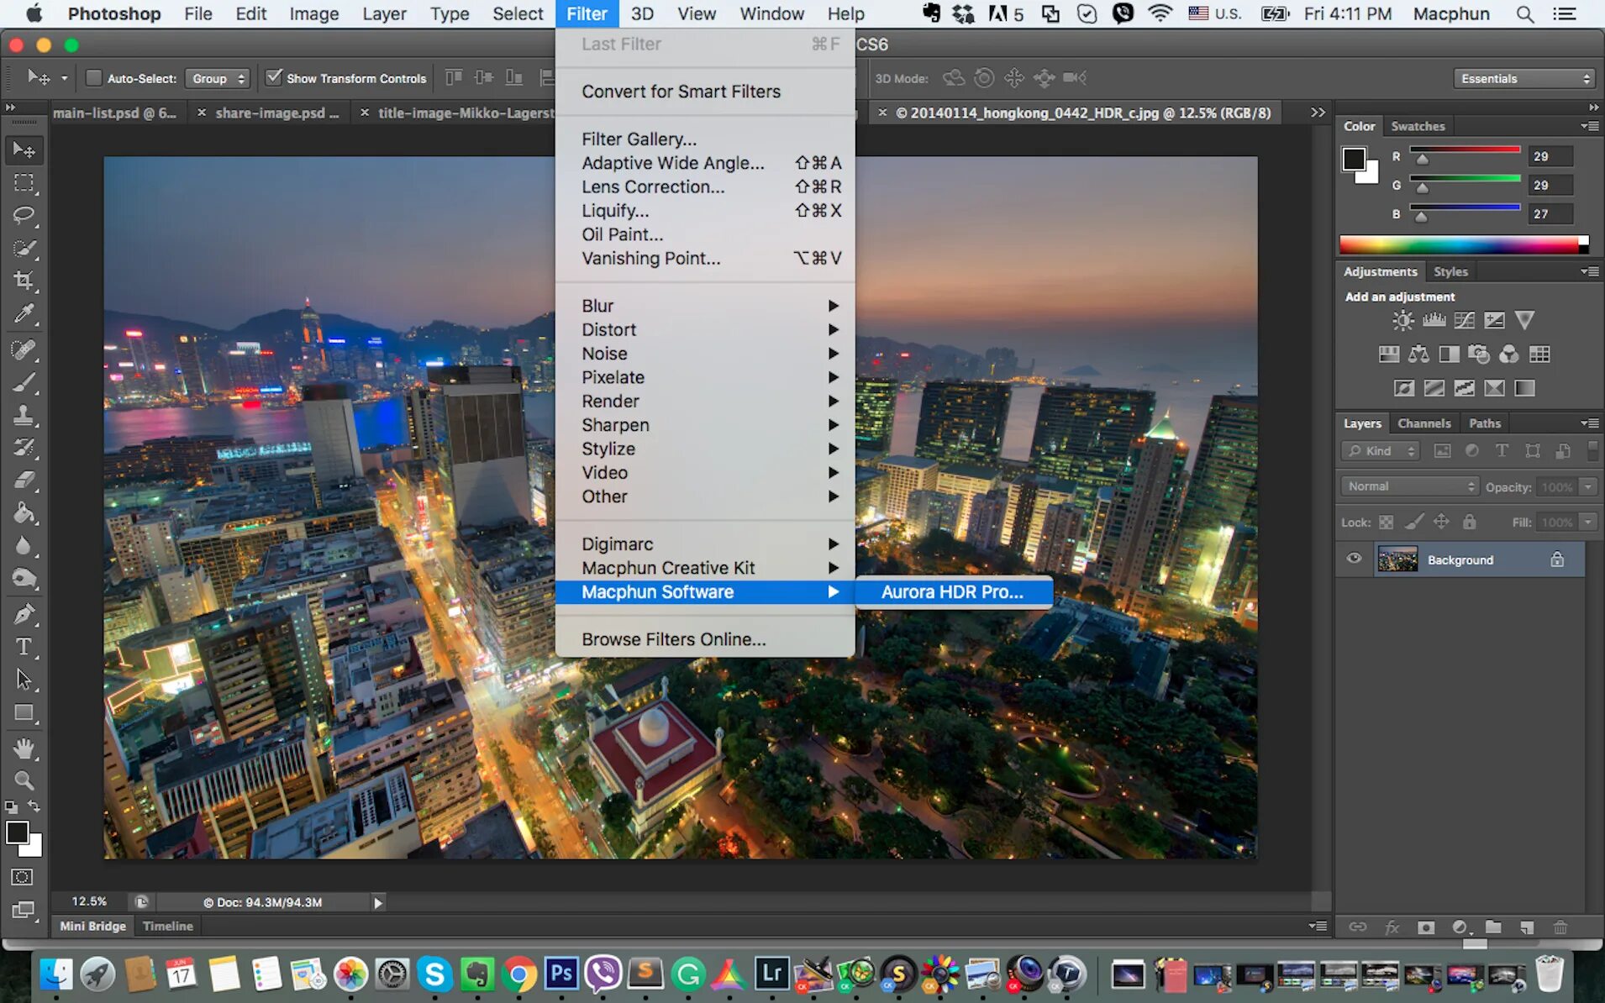Click the foreground color swatch in toolbar

click(x=17, y=832)
